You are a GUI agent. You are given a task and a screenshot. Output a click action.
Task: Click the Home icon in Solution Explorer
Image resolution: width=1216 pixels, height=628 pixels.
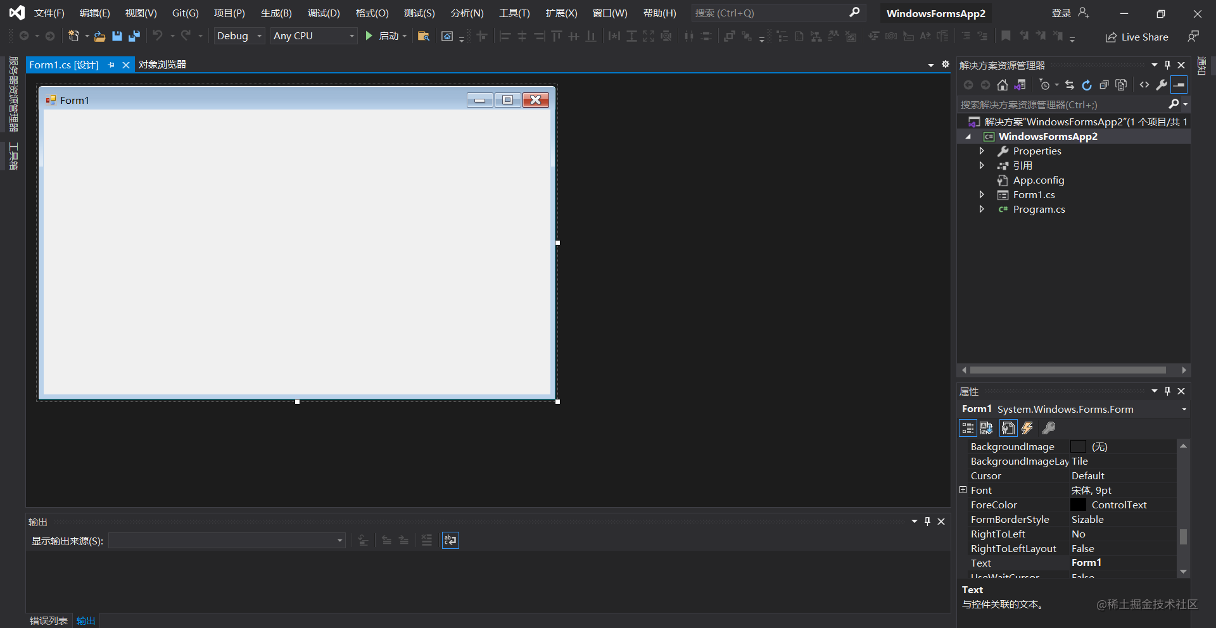point(1002,85)
